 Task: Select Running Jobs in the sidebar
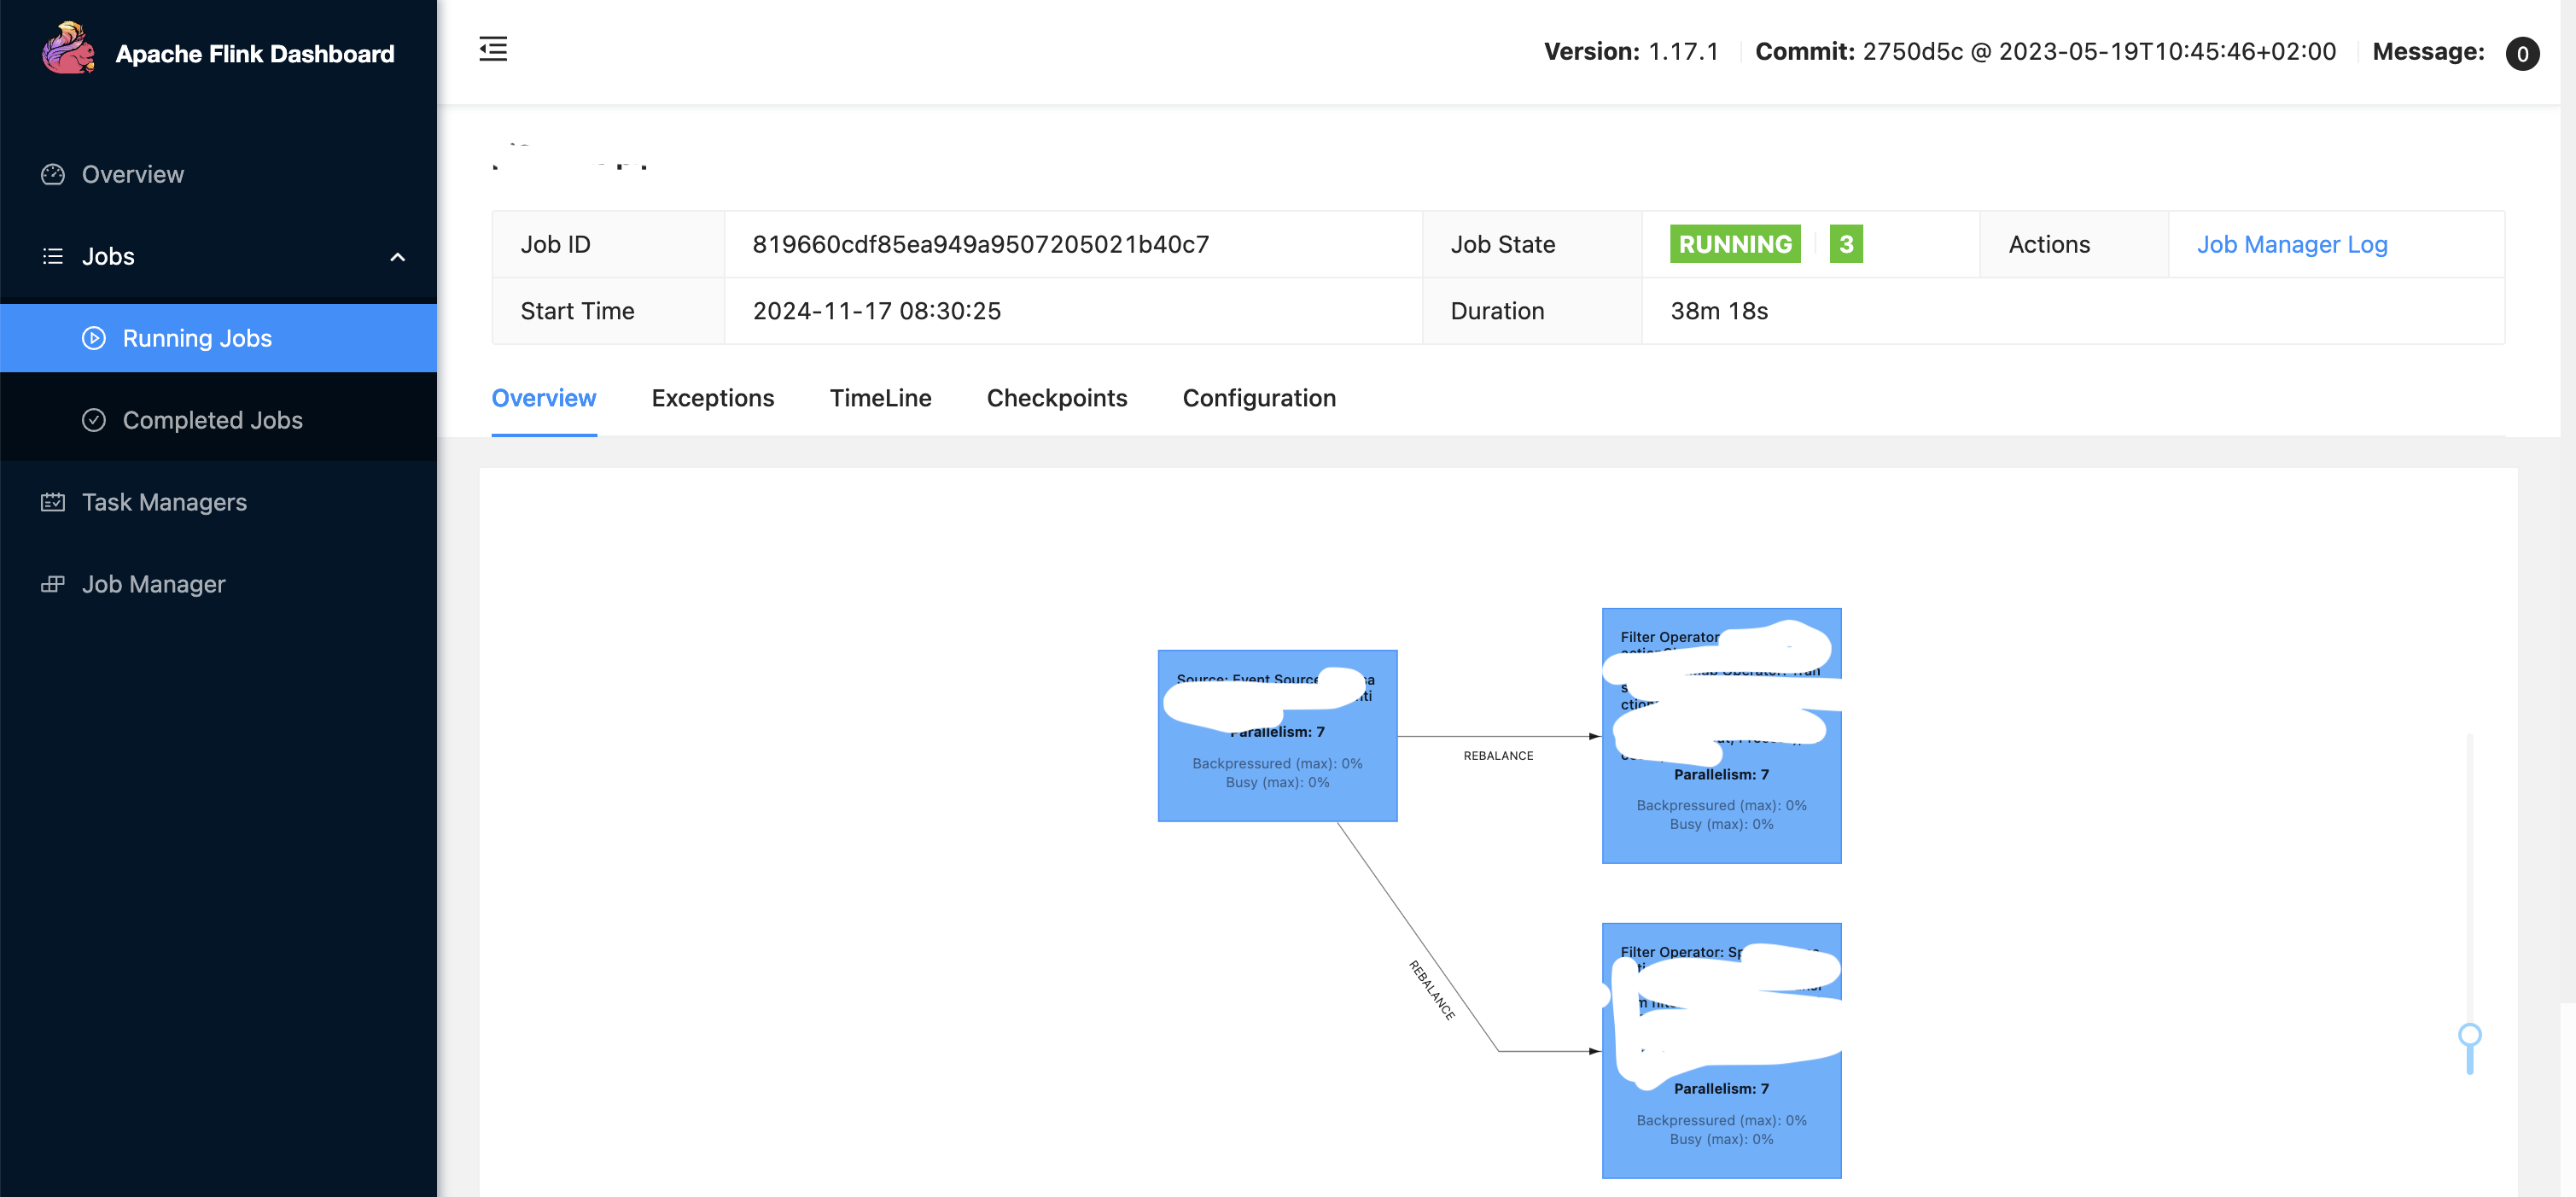[x=218, y=338]
